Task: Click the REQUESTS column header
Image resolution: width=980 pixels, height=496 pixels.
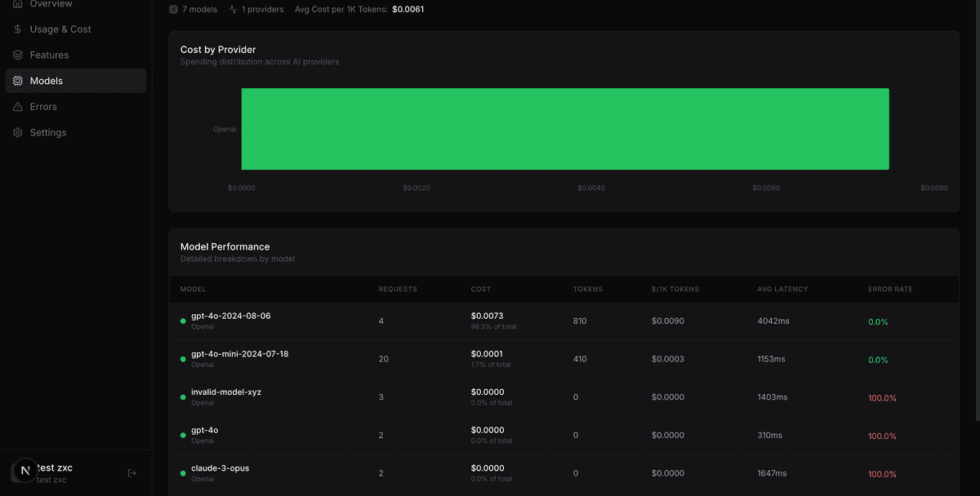Action: (x=398, y=290)
